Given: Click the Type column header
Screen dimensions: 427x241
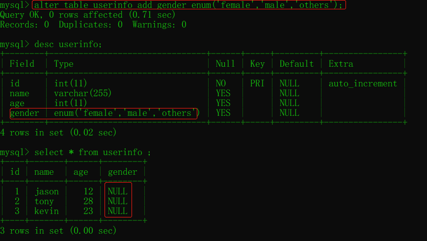Looking at the screenshot, I should coord(64,64).
